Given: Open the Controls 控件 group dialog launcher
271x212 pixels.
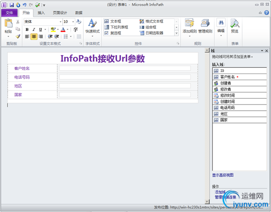Looking at the screenshot, I should click(178, 43).
